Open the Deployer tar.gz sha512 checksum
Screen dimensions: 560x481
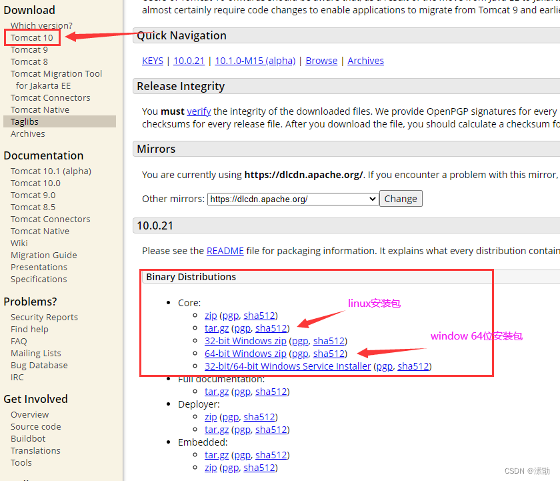click(x=271, y=430)
